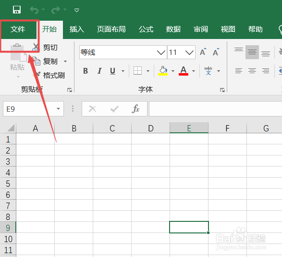The height and width of the screenshot is (257, 282).
Task: Click the Decrease Font Size icon
Action: coord(216,52)
